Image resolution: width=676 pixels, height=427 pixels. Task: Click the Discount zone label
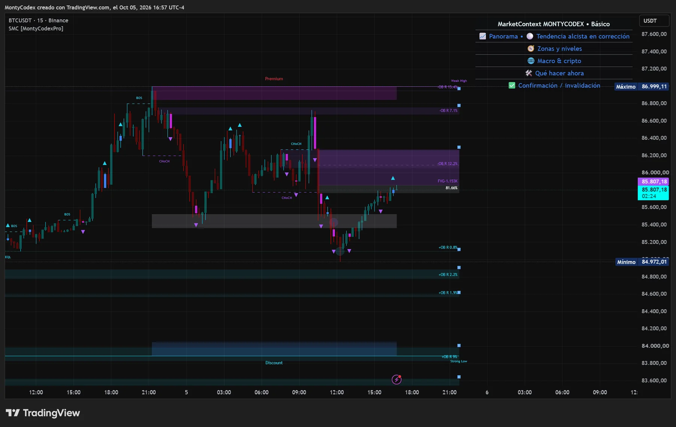tap(274, 363)
